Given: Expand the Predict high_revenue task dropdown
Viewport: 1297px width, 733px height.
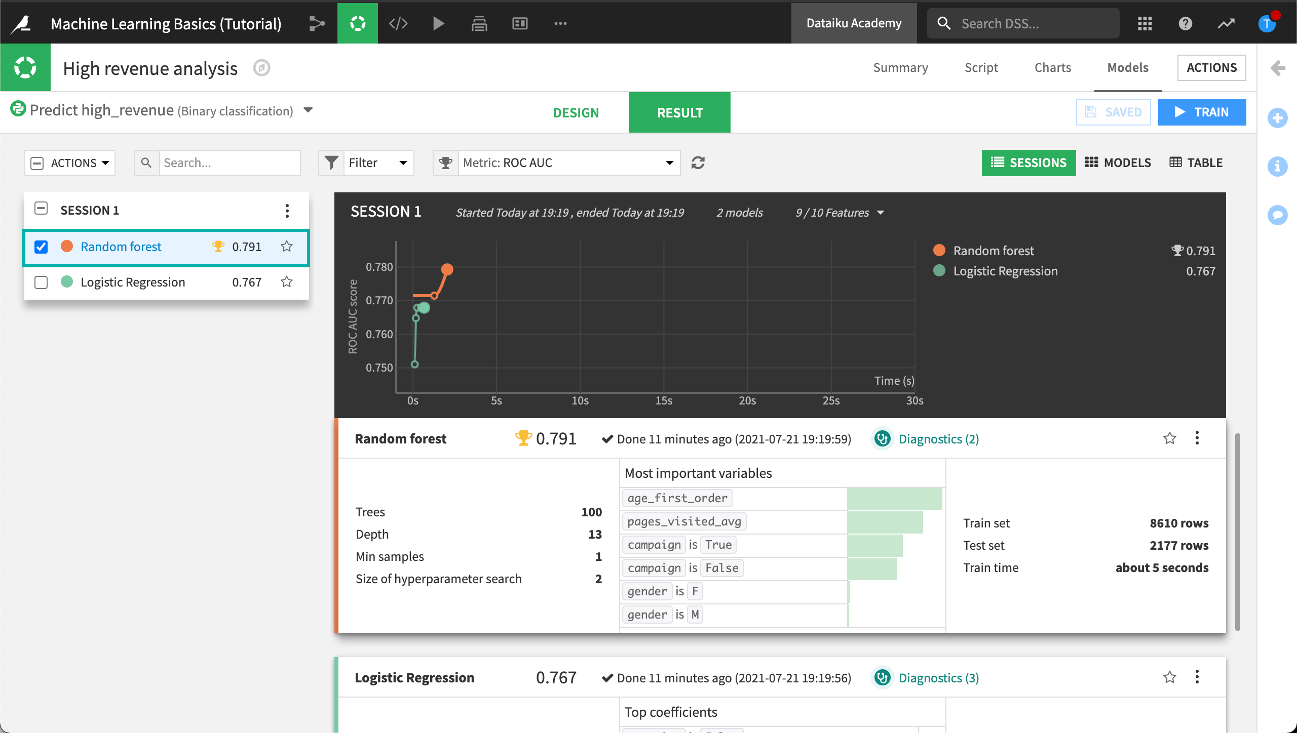Looking at the screenshot, I should tap(308, 110).
